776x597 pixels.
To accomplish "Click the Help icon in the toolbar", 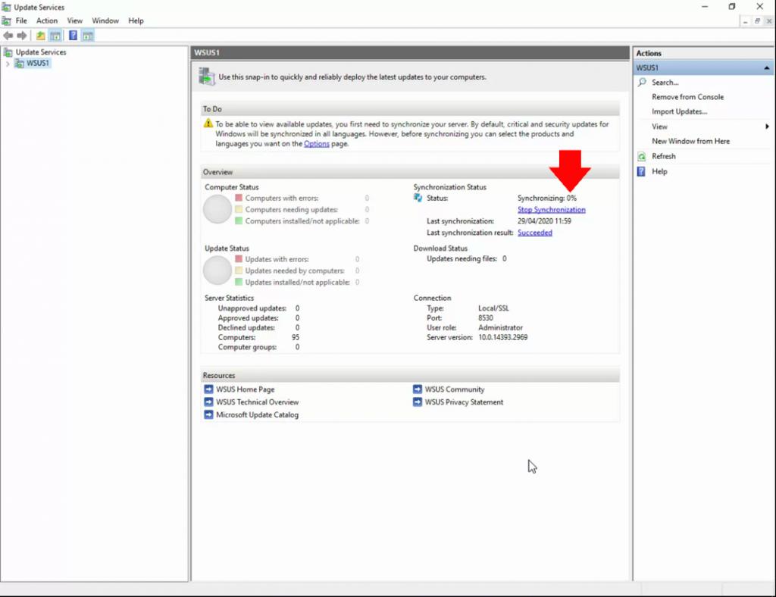I will point(73,35).
